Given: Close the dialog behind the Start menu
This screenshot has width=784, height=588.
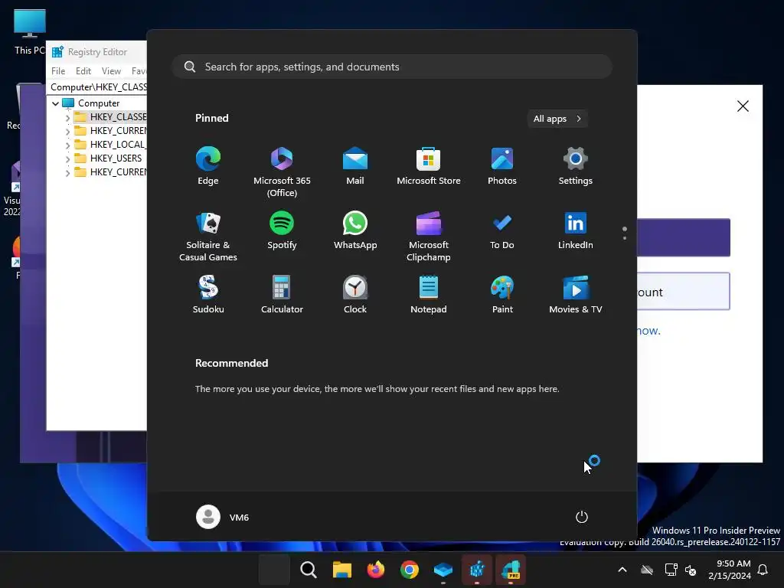Looking at the screenshot, I should [743, 106].
